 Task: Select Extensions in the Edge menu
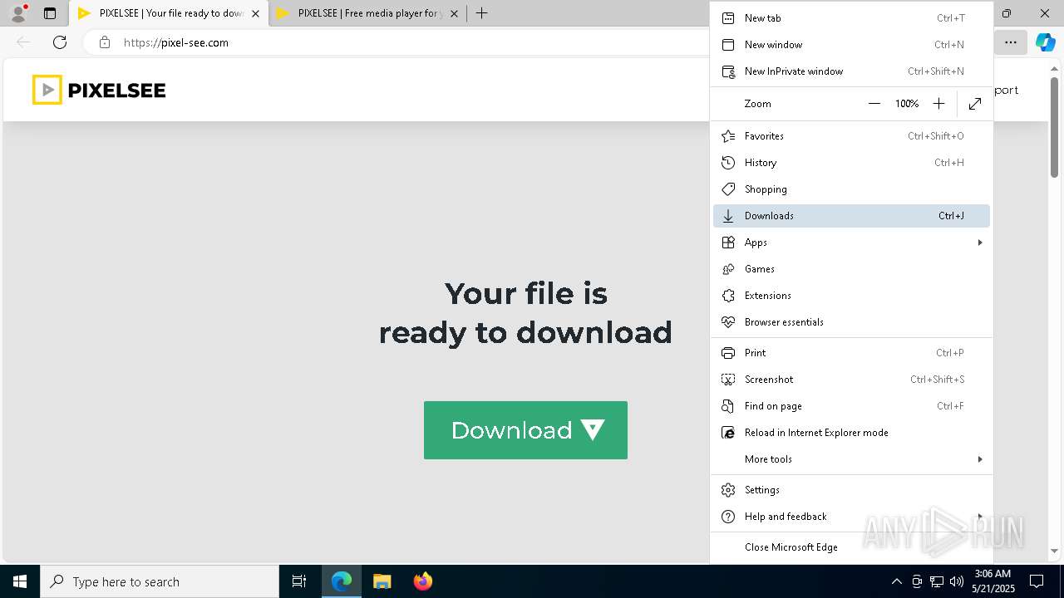851,296
